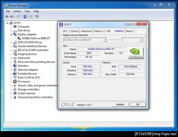The height and width of the screenshot is (137, 178).
Task: Expand the Disk drives node
Action: (x=11, y=31)
